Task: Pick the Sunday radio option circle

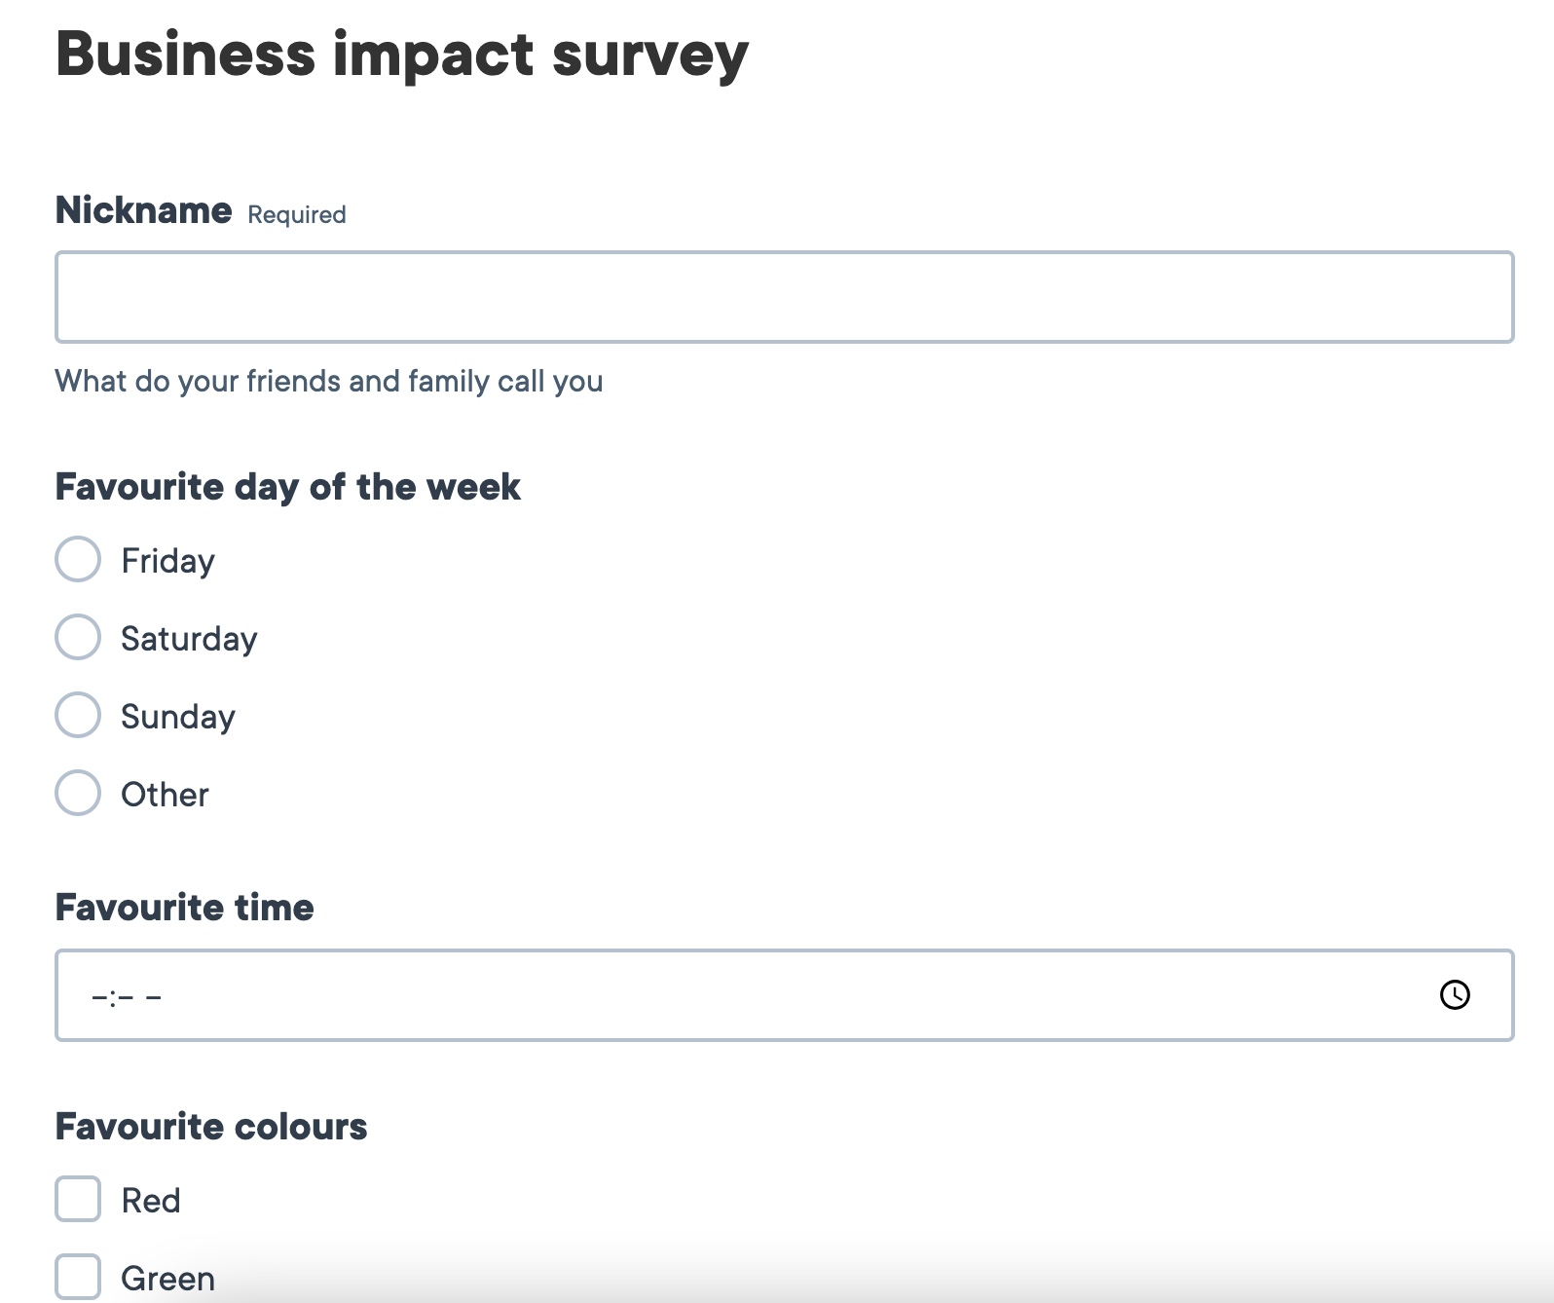Action: point(78,715)
